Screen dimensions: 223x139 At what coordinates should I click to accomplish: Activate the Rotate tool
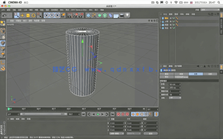tap(33, 15)
